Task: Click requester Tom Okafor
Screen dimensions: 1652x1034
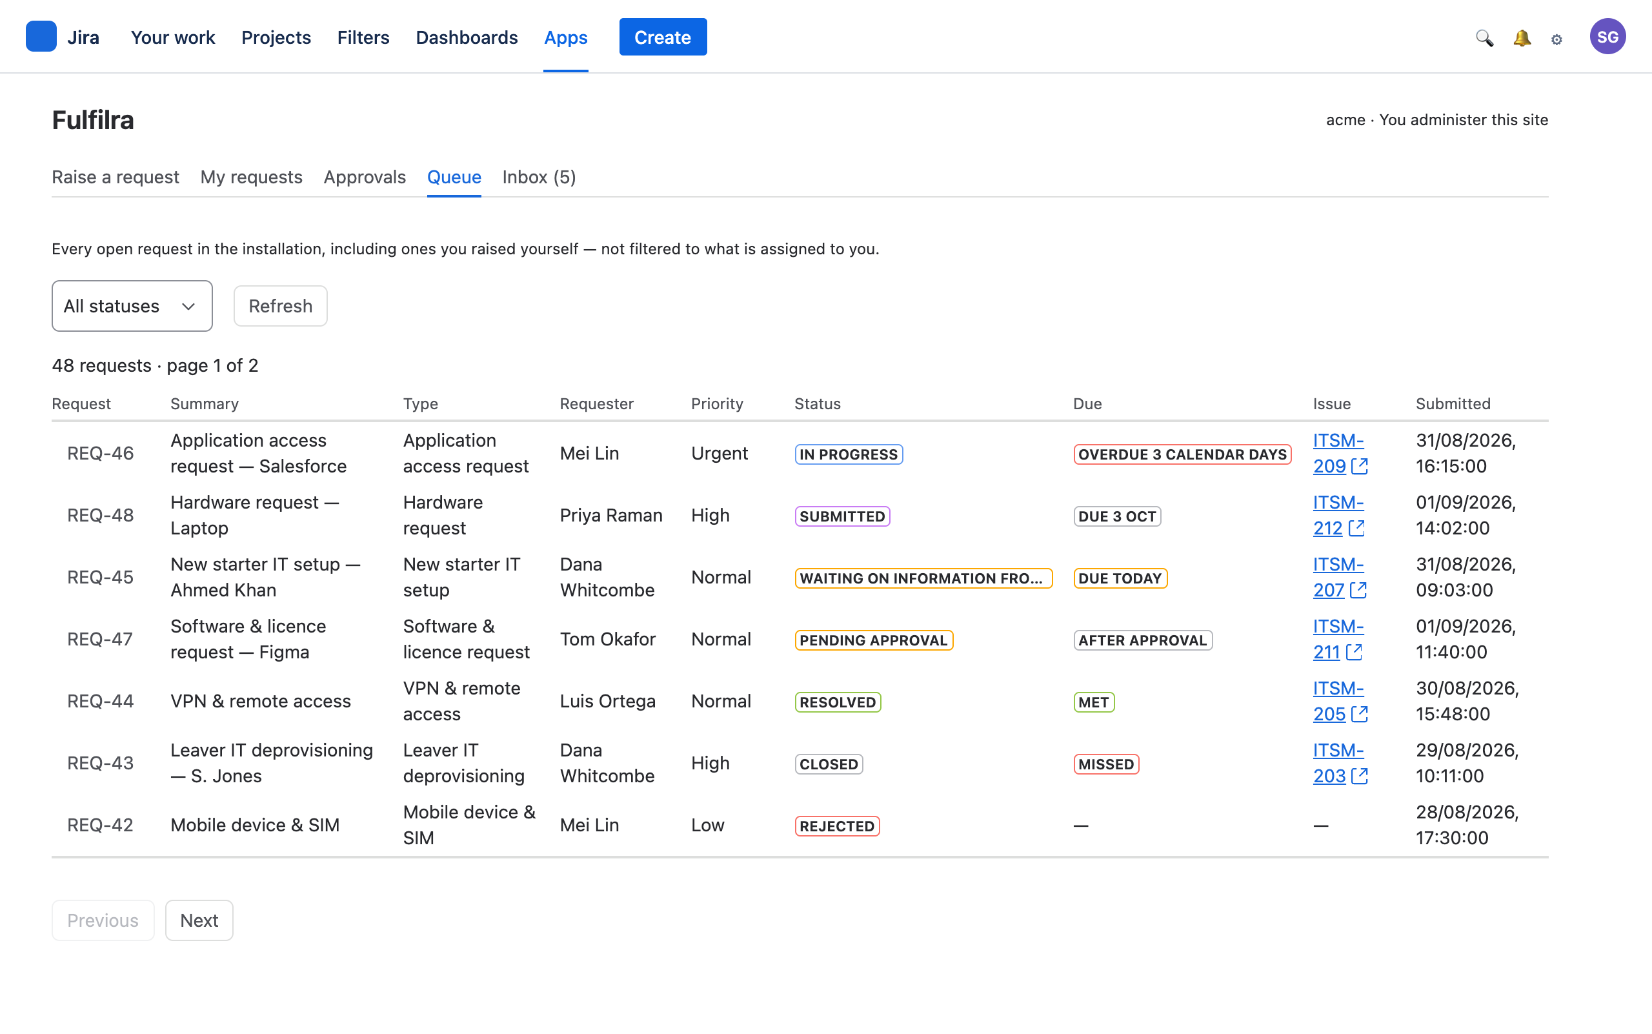Action: pos(607,640)
